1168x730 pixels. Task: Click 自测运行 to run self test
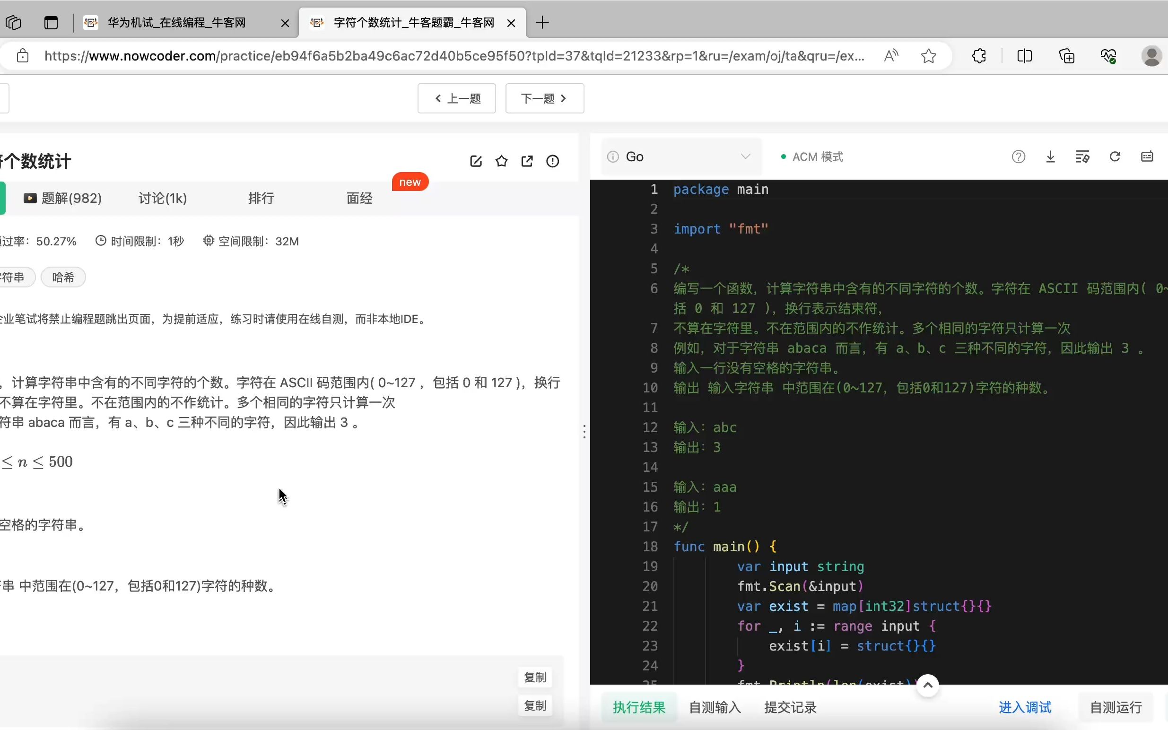(x=1116, y=707)
